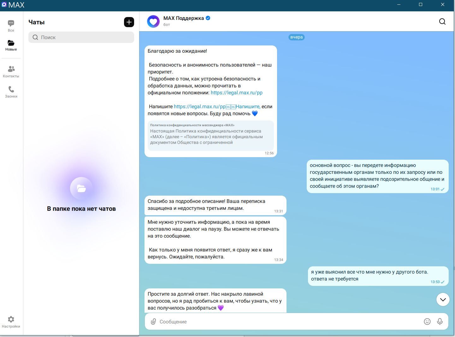
Task: Open the Звонки calls section
Action: coord(11,92)
